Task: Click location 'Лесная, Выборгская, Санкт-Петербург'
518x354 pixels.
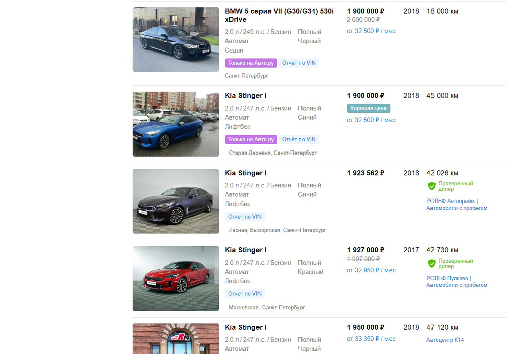Action: 278,230
